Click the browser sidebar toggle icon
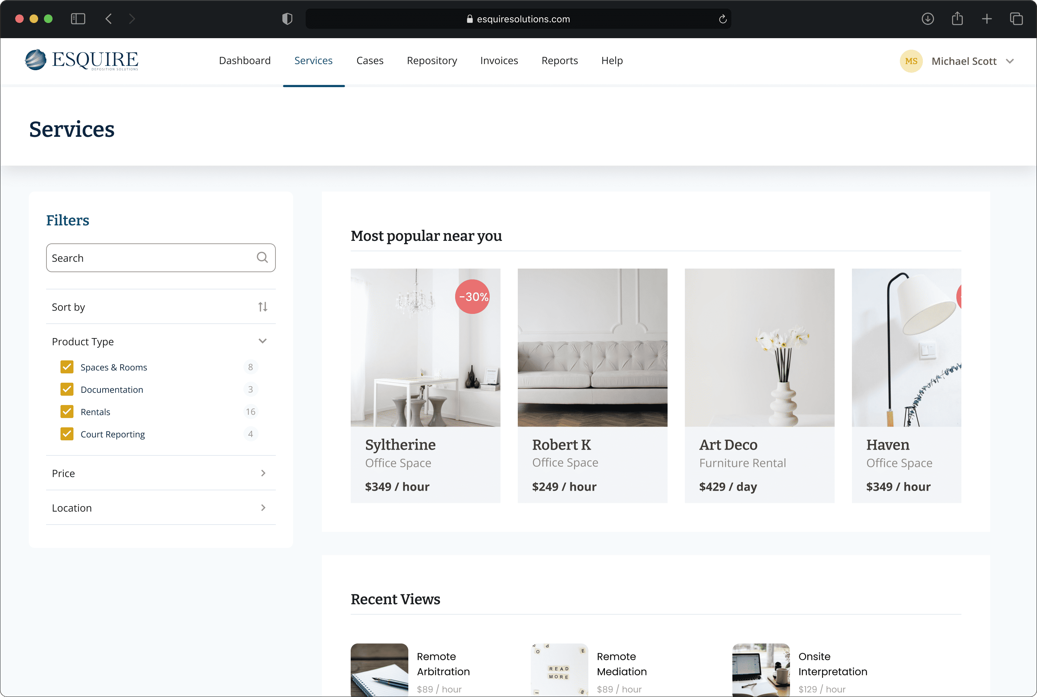This screenshot has width=1037, height=697. click(x=78, y=19)
